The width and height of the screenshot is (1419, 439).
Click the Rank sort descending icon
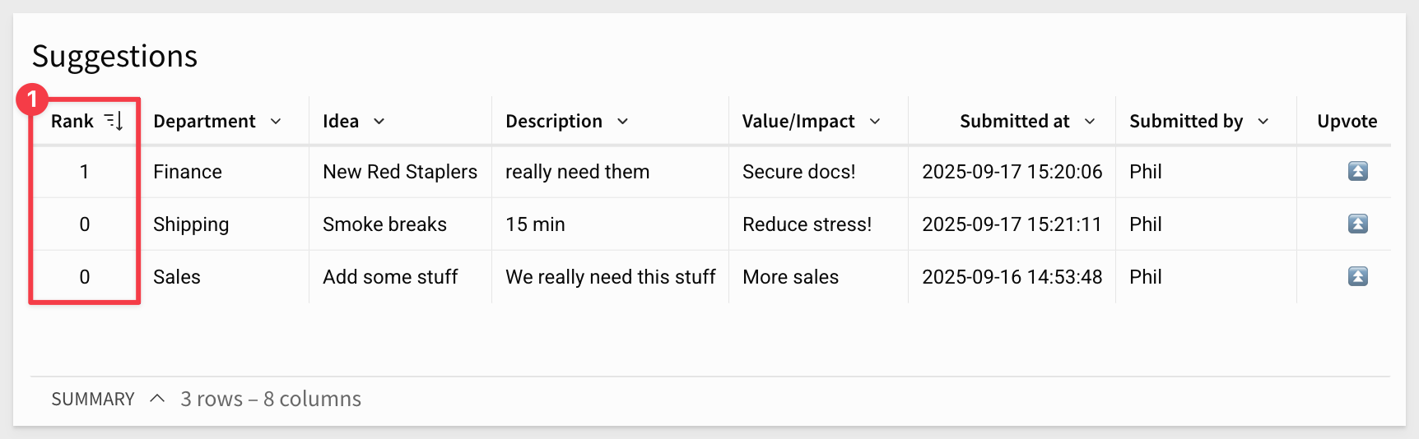(x=114, y=121)
